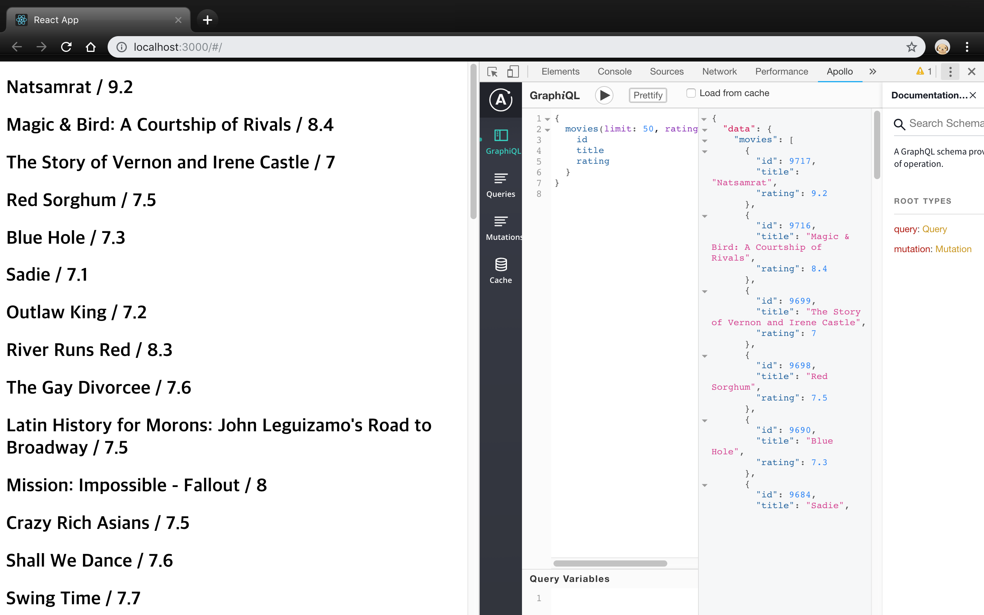
Task: Show more DevTools tabs chevron
Action: [x=873, y=71]
